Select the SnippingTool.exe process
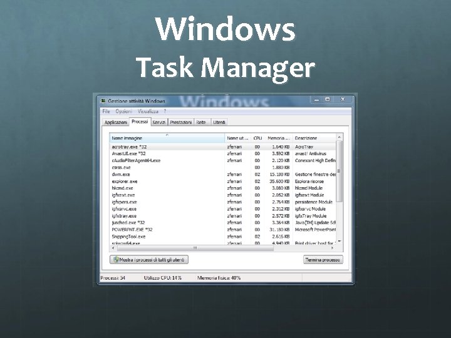This screenshot has height=338, width=451. 222,237
